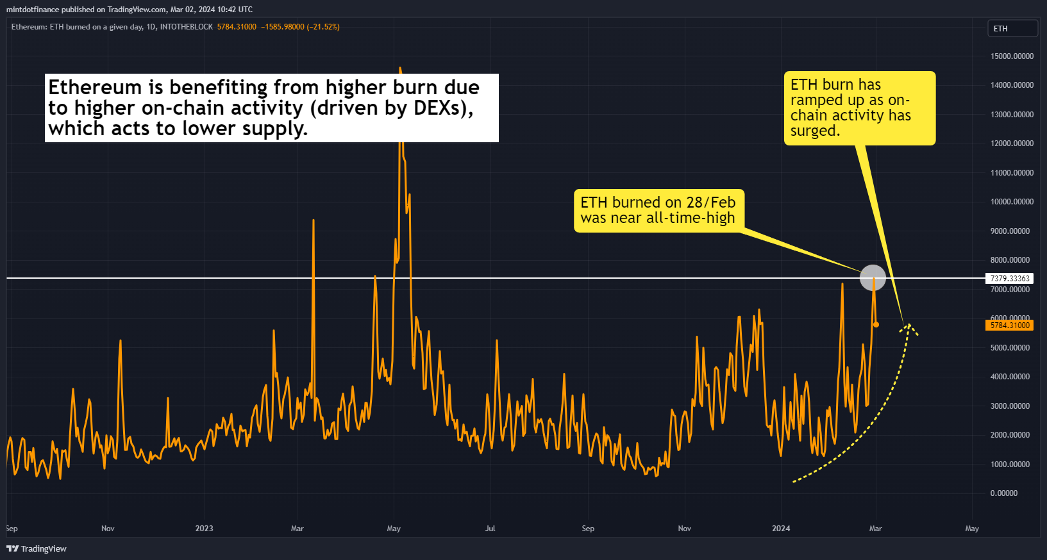Click the 2000.00000 price axis label
The width and height of the screenshot is (1047, 560).
click(x=1010, y=435)
